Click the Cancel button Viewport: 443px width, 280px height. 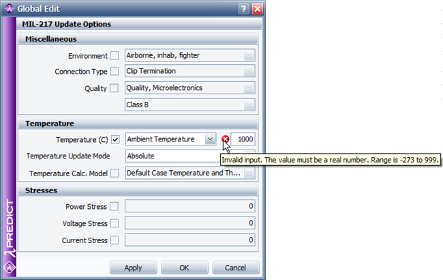point(235,268)
